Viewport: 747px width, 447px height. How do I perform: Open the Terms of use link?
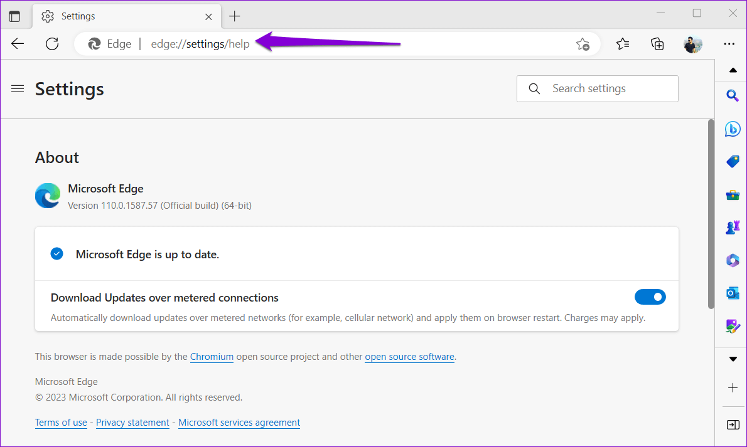(x=61, y=423)
